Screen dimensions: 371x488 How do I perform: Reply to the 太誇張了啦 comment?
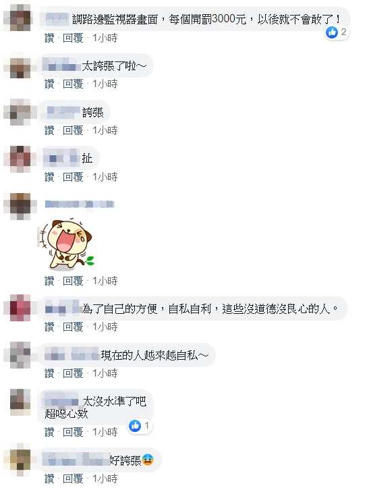(x=73, y=84)
